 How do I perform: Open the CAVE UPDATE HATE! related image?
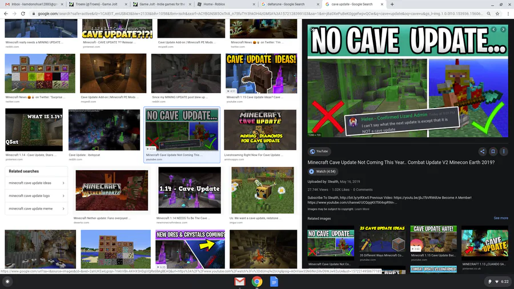click(433, 239)
